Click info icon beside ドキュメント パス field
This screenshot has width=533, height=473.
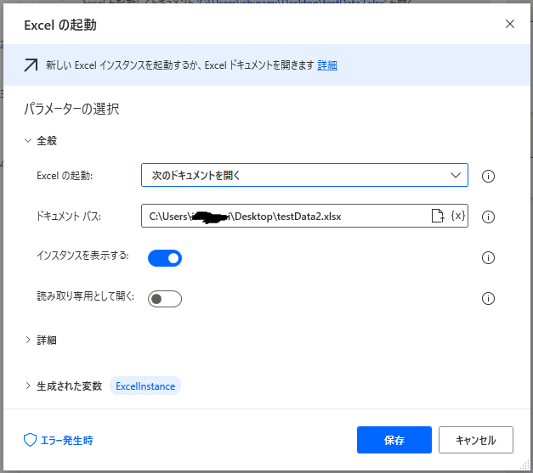tap(488, 217)
